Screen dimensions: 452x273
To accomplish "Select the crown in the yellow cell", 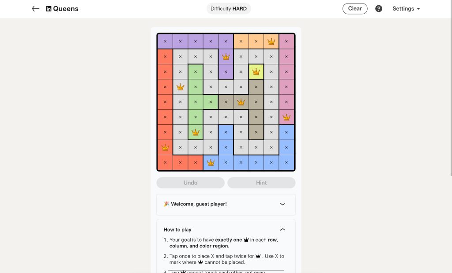I will click(256, 71).
